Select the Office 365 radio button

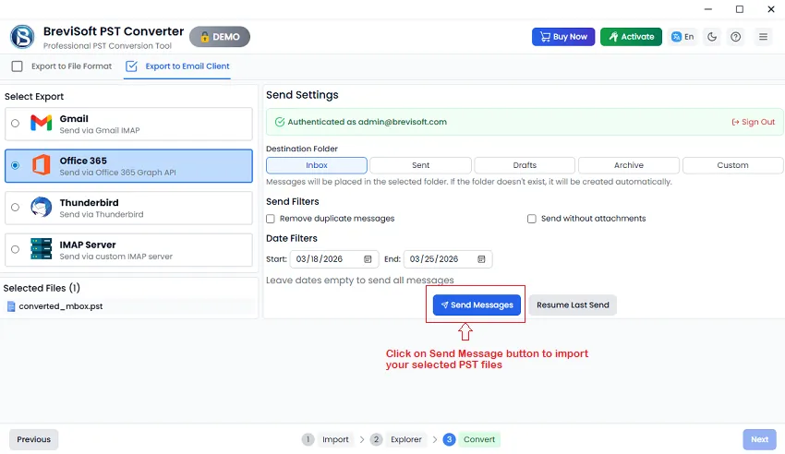[15, 165]
